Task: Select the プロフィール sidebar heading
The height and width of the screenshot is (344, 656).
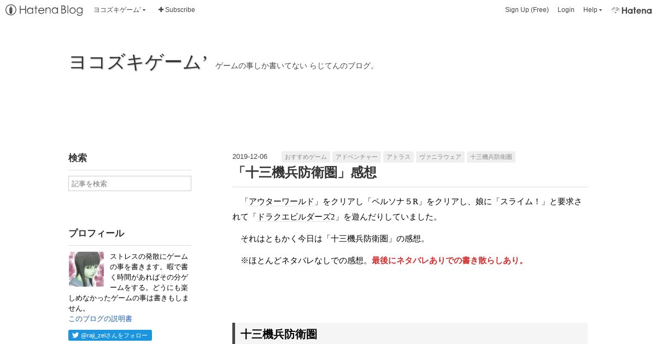Action: pyautogui.click(x=96, y=234)
